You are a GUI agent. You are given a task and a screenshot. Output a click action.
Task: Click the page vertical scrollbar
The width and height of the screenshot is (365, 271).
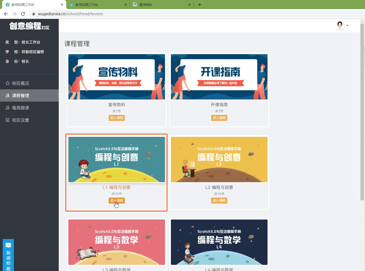point(362,111)
